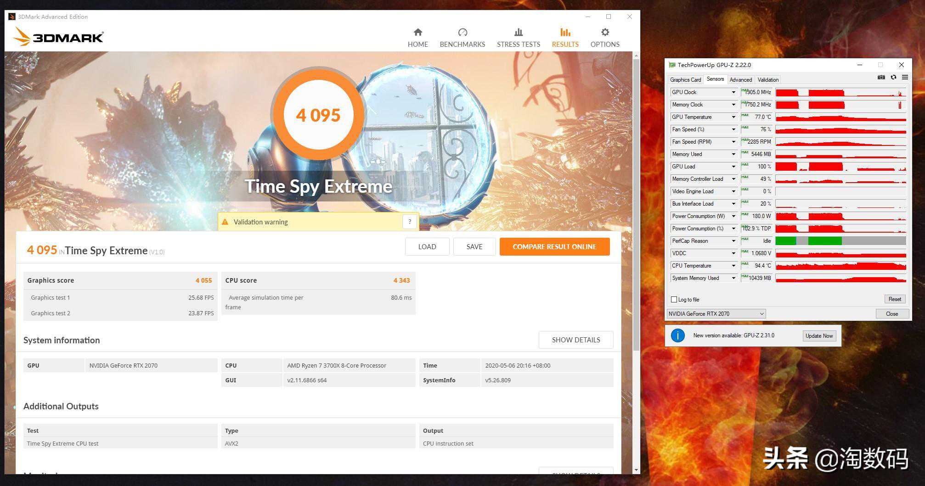Open the Home icon in 3DMark
Viewport: 925px width, 486px height.
[x=417, y=33]
